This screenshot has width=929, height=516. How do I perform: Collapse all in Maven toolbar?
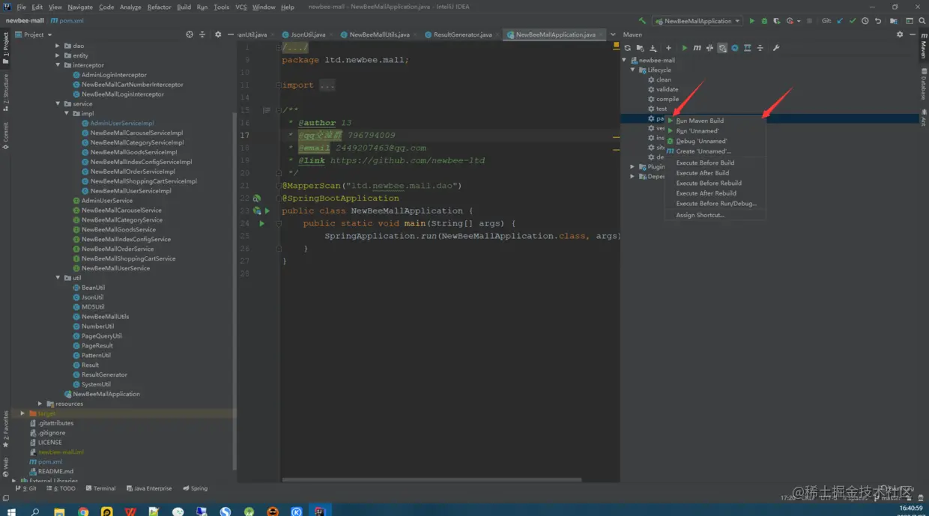(x=760, y=48)
